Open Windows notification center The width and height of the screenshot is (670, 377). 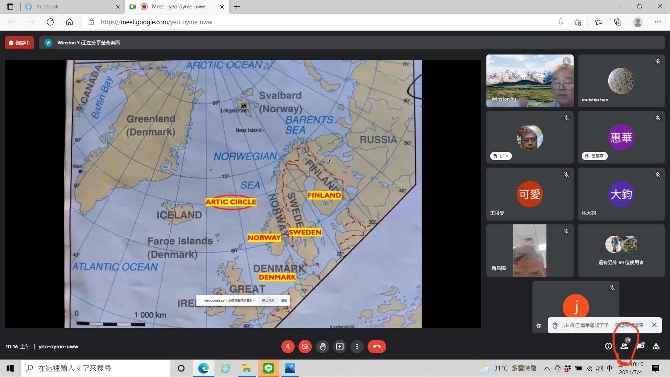[x=655, y=368]
